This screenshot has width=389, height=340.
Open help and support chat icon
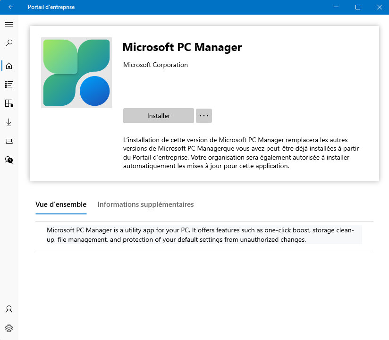(x=9, y=160)
